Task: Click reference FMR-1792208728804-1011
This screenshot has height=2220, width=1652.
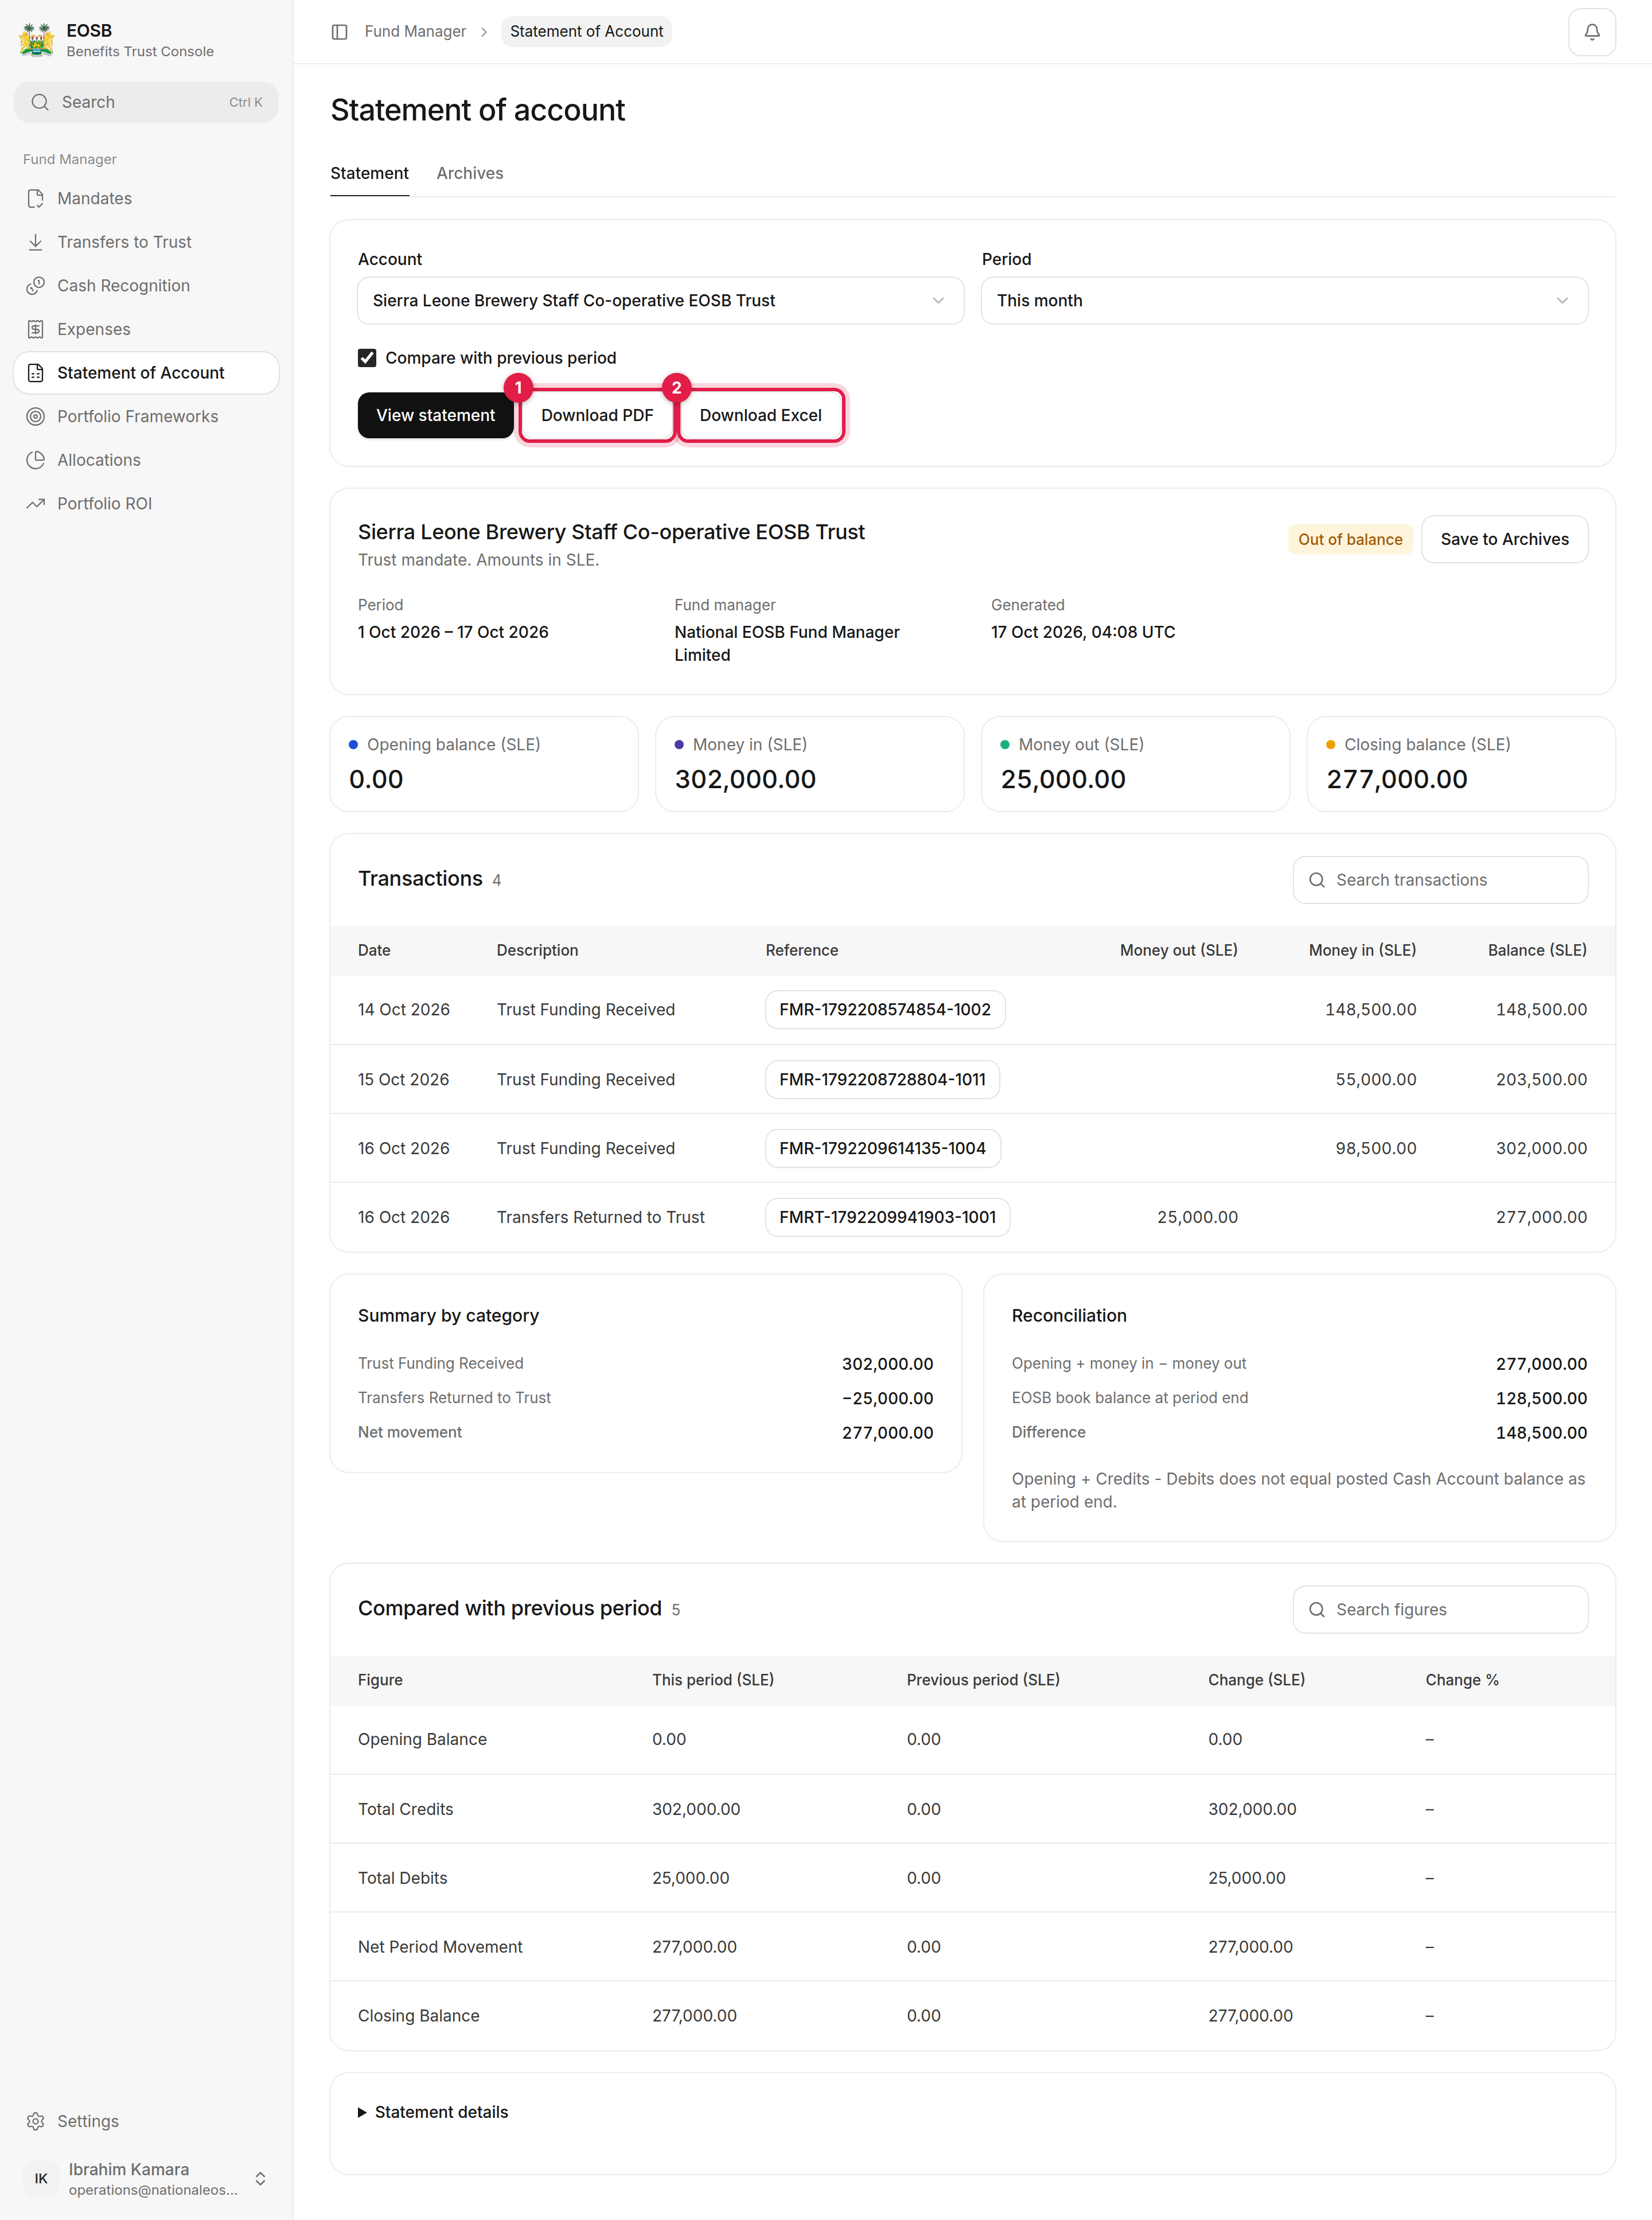Action: 882,1079
